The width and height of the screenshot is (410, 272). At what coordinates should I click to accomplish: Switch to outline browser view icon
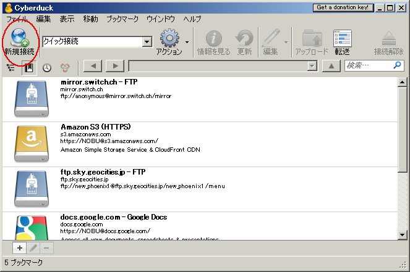click(11, 68)
